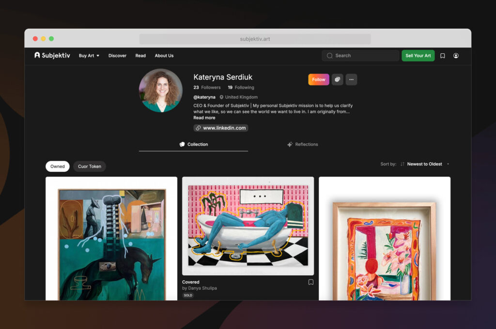Click the Covered artwork title
This screenshot has height=329, width=496.
coord(191,282)
